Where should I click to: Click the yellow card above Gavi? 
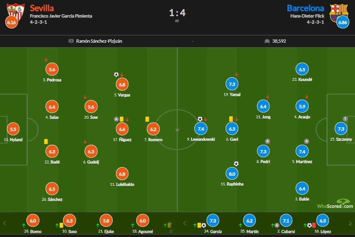231,119
